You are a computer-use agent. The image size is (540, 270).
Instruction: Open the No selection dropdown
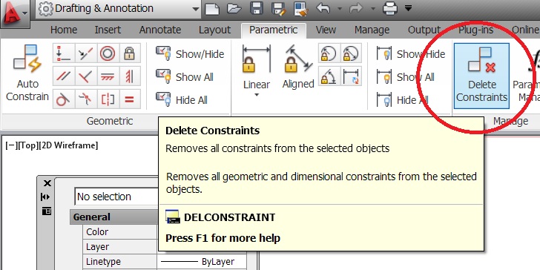pyautogui.click(x=116, y=197)
